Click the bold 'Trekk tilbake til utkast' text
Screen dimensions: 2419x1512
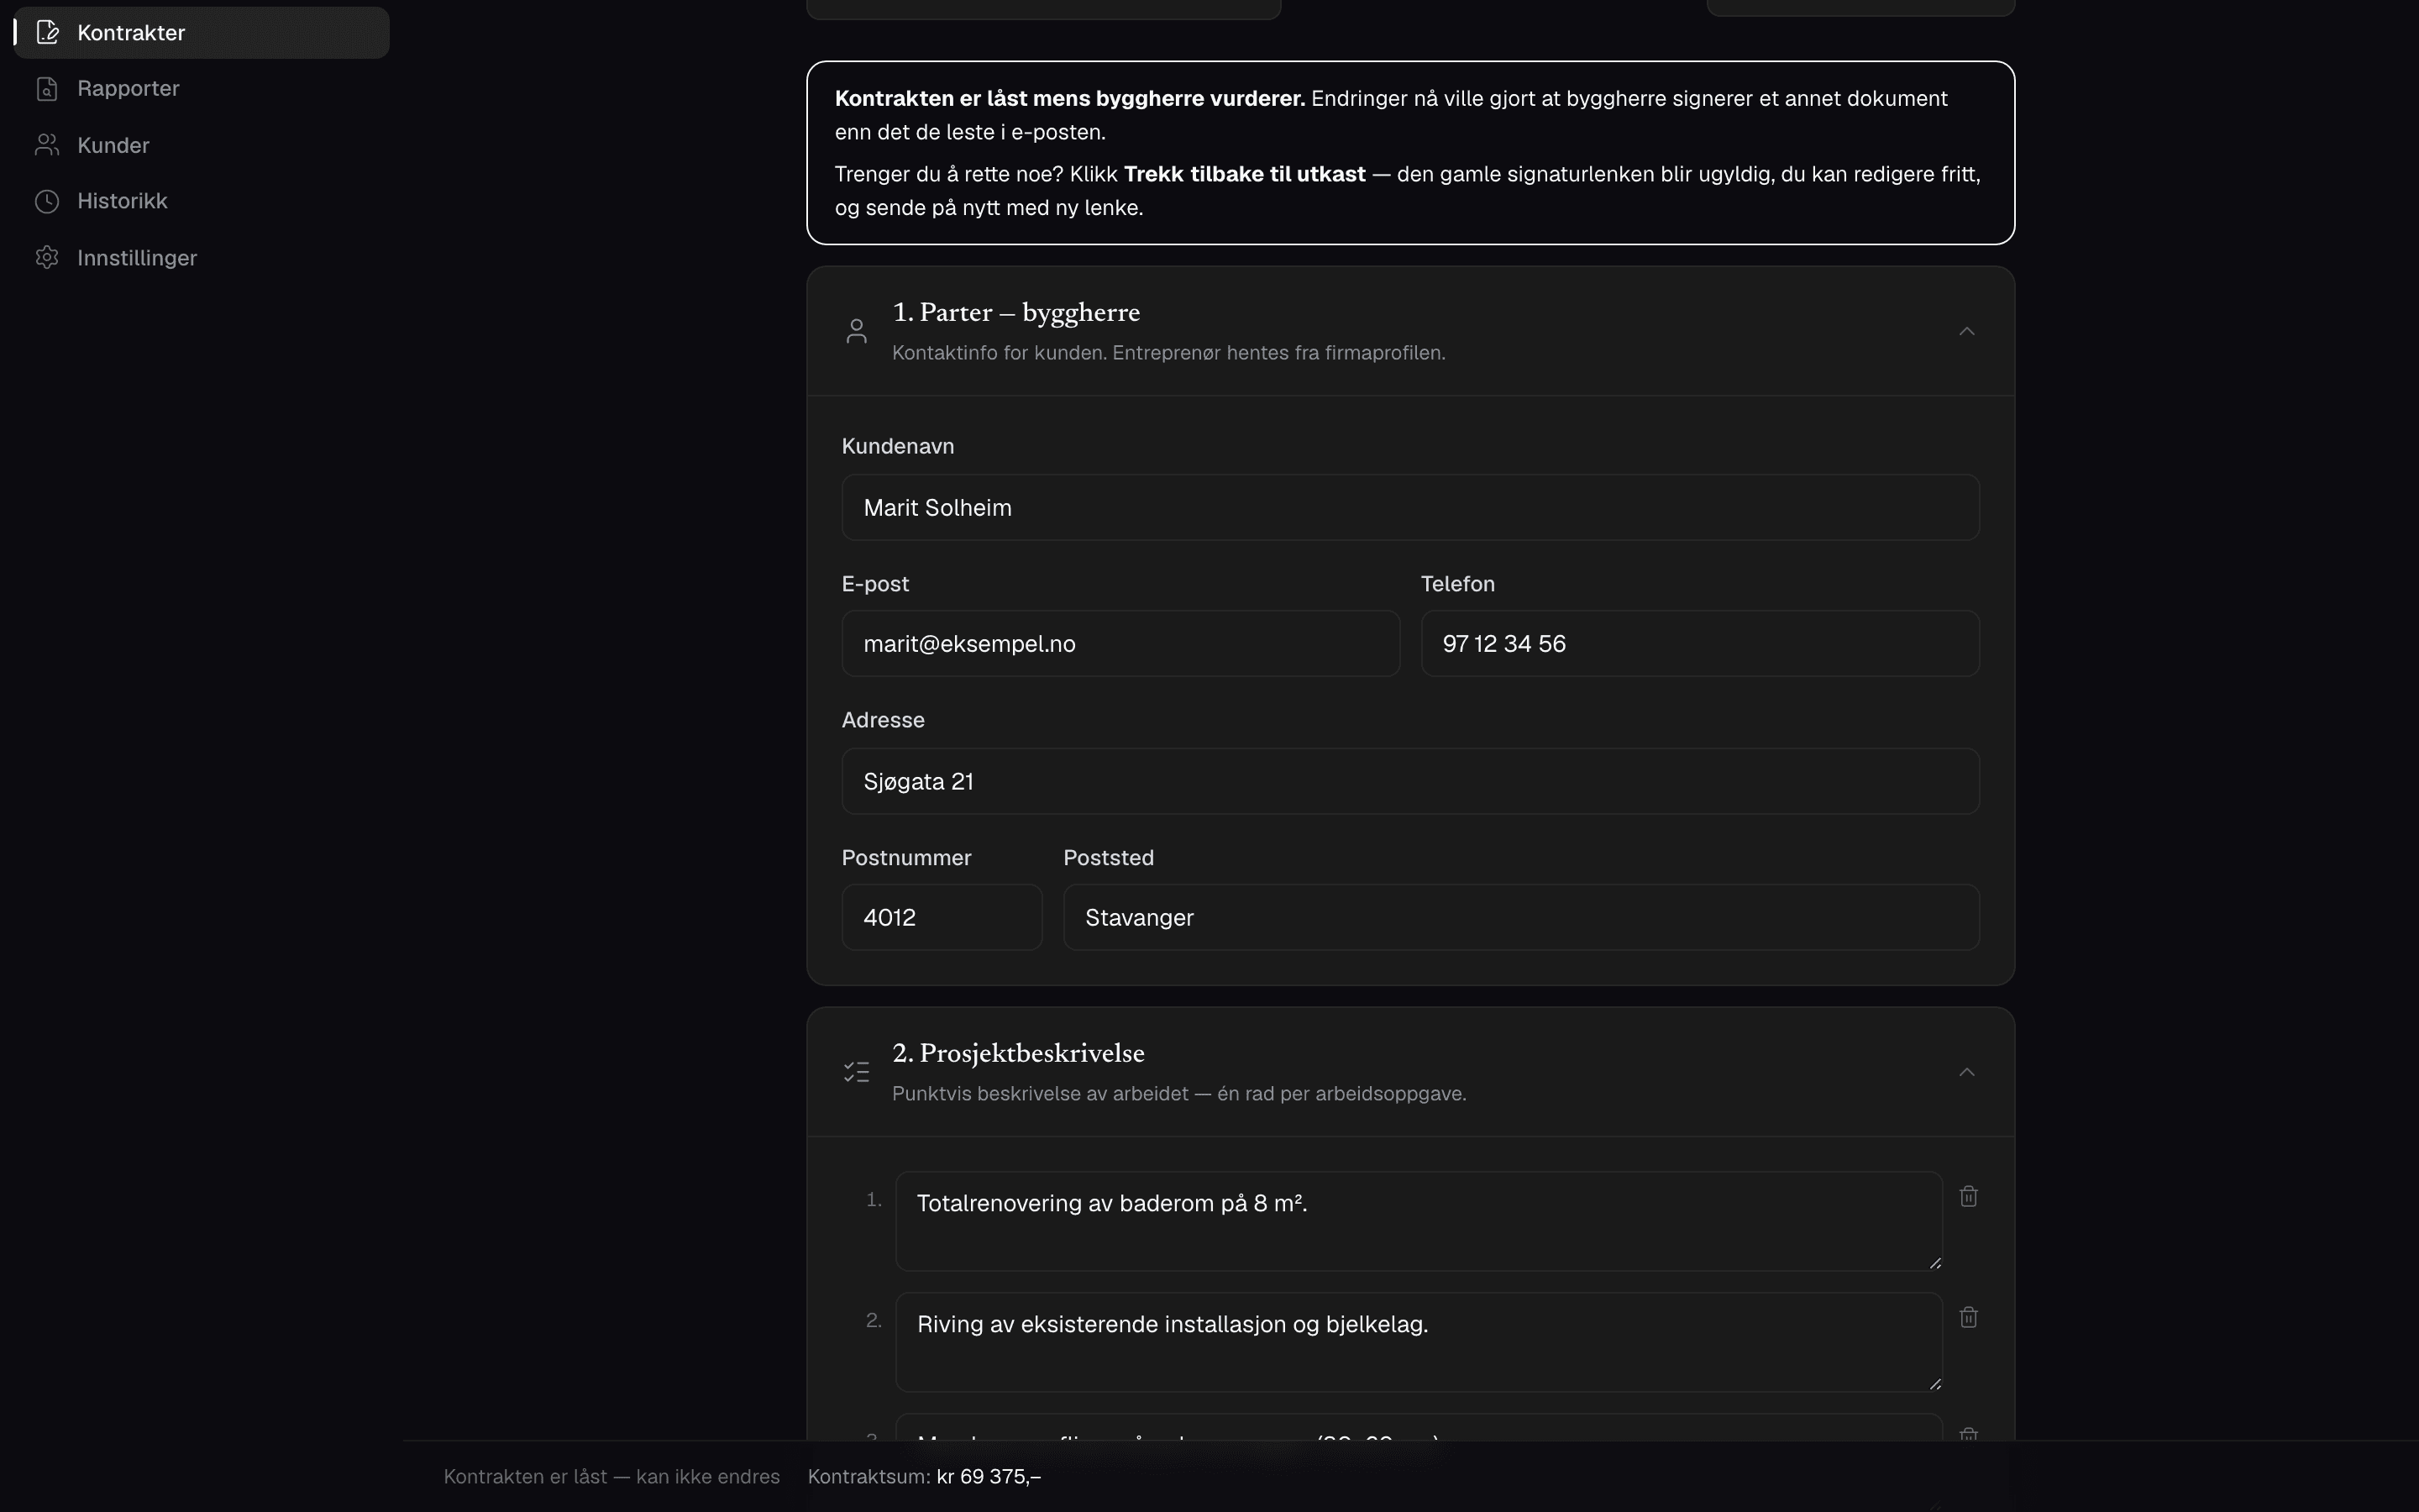[x=1245, y=174]
